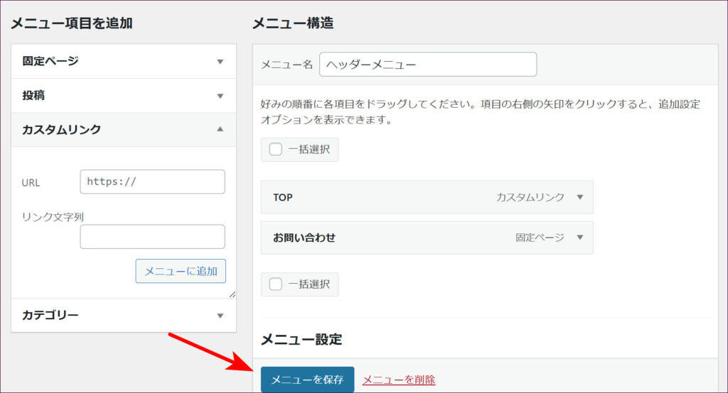The image size is (728, 393).
Task: Open settings arrow on お問い合わせ menu item
Action: 580,238
